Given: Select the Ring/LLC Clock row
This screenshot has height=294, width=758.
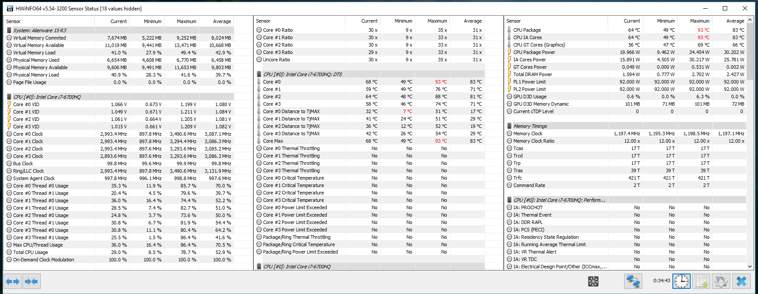Looking at the screenshot, I should [x=119, y=171].
